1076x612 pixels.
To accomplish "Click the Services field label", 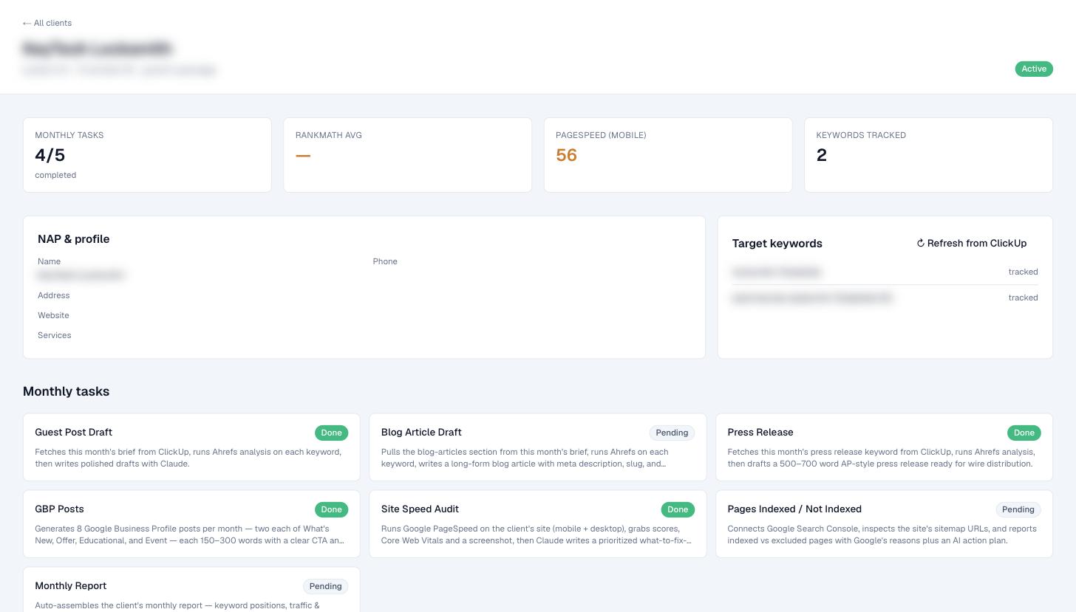I will 55,335.
